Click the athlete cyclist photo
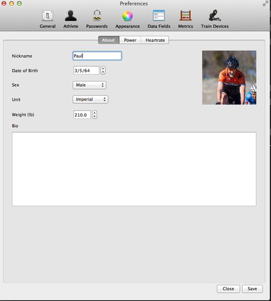Viewport: 271px width, 301px height. point(229,77)
